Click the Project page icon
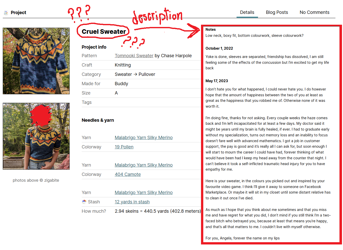 click(6, 13)
